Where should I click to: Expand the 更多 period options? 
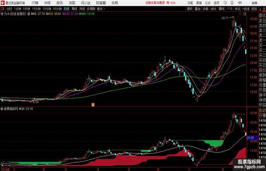coord(101,9)
